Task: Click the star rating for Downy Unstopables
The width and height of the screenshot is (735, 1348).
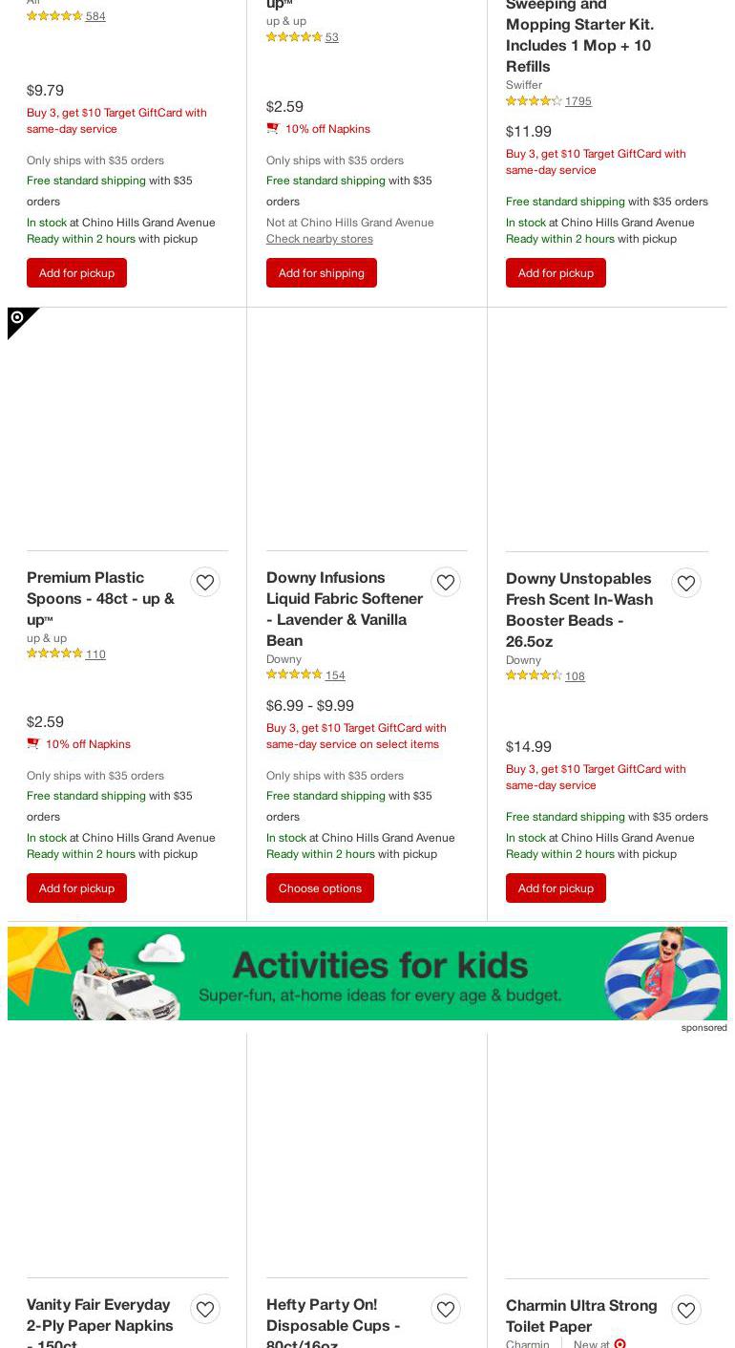Action: (x=534, y=676)
